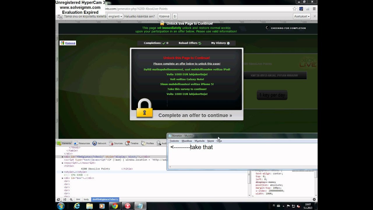Screen dimensions: 373x210
Task: Open Muokkaa menu in Notepad
Action: tap(187, 141)
